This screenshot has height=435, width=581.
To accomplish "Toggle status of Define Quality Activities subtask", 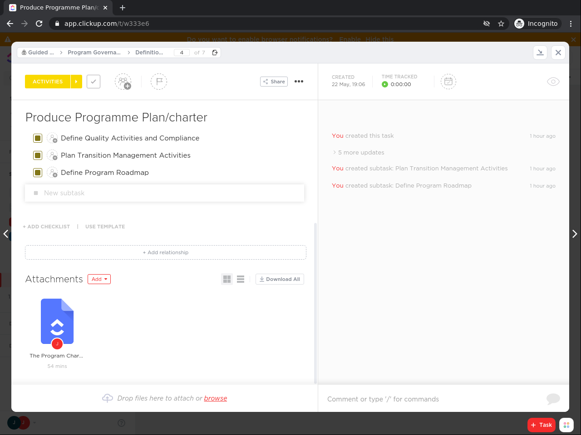I will click(x=38, y=138).
